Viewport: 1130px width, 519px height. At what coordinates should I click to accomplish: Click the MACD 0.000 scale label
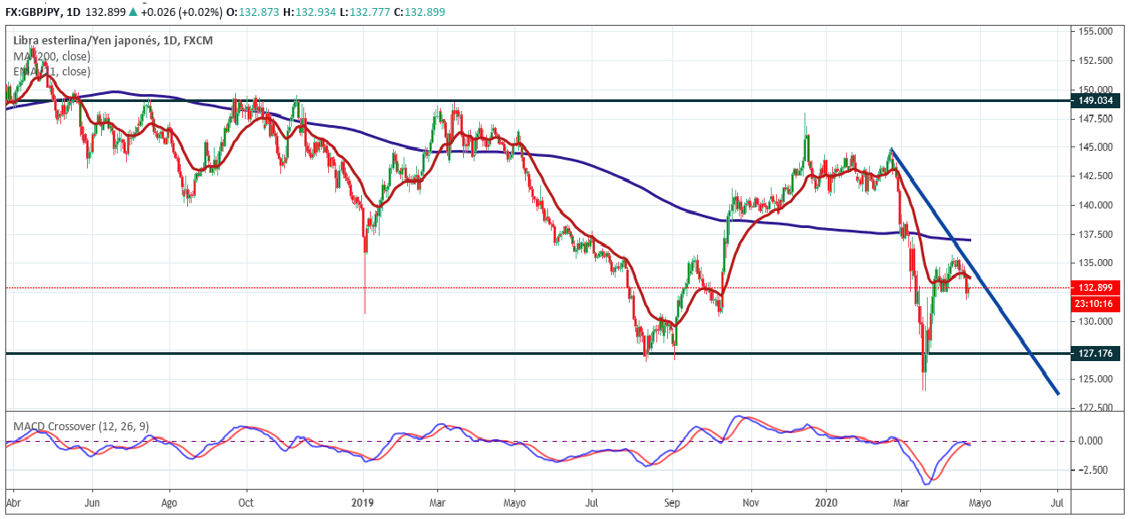[x=1091, y=441]
